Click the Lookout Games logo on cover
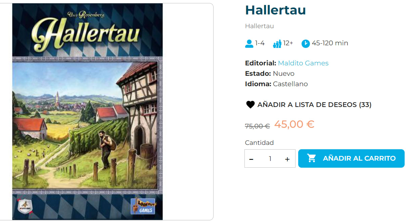The image size is (409, 221). pos(143,206)
